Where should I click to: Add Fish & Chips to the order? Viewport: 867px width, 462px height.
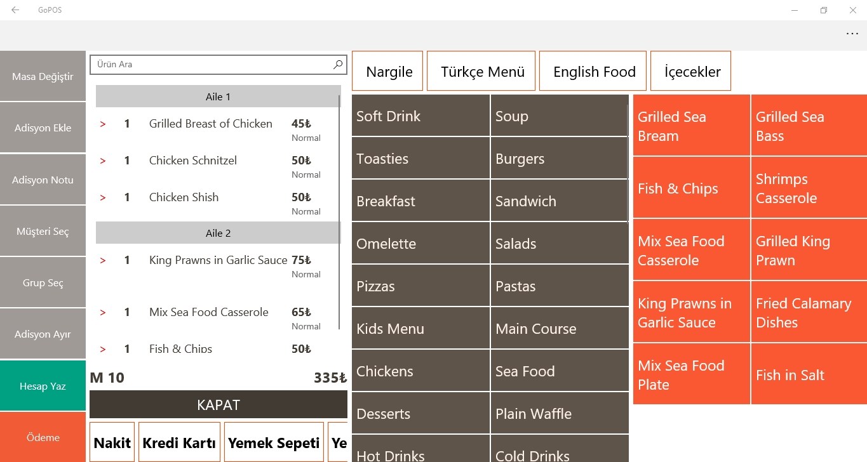pos(691,188)
